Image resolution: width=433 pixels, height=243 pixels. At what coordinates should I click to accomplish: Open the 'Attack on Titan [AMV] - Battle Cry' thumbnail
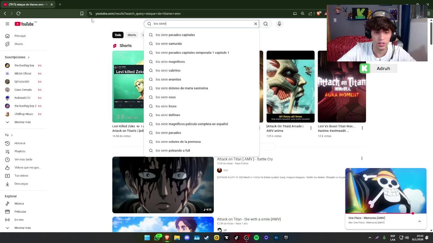[163, 185]
